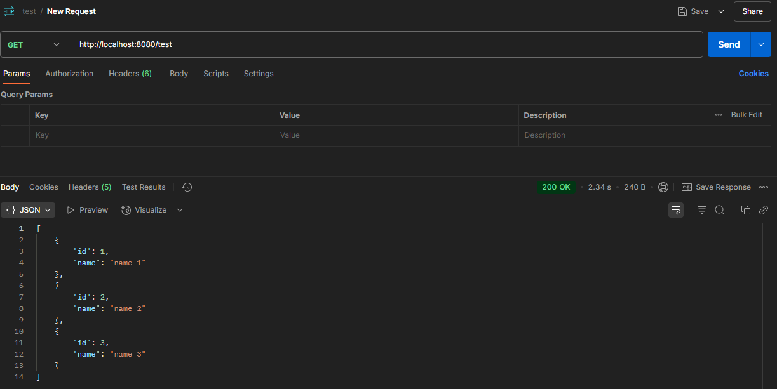777x389 pixels.
Task: Click the Bulk Edit link
Action: click(x=747, y=115)
